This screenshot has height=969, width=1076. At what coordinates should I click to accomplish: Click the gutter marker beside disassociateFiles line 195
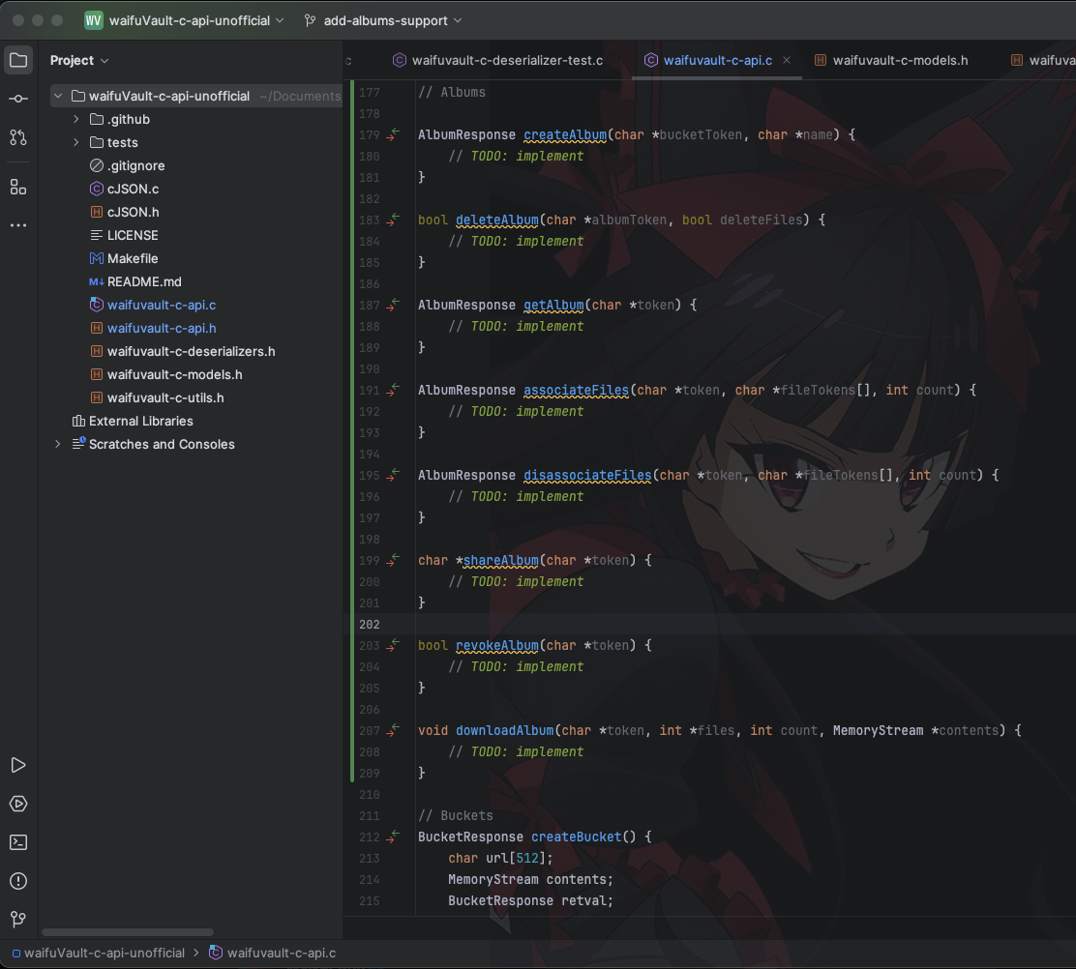pyautogui.click(x=393, y=475)
